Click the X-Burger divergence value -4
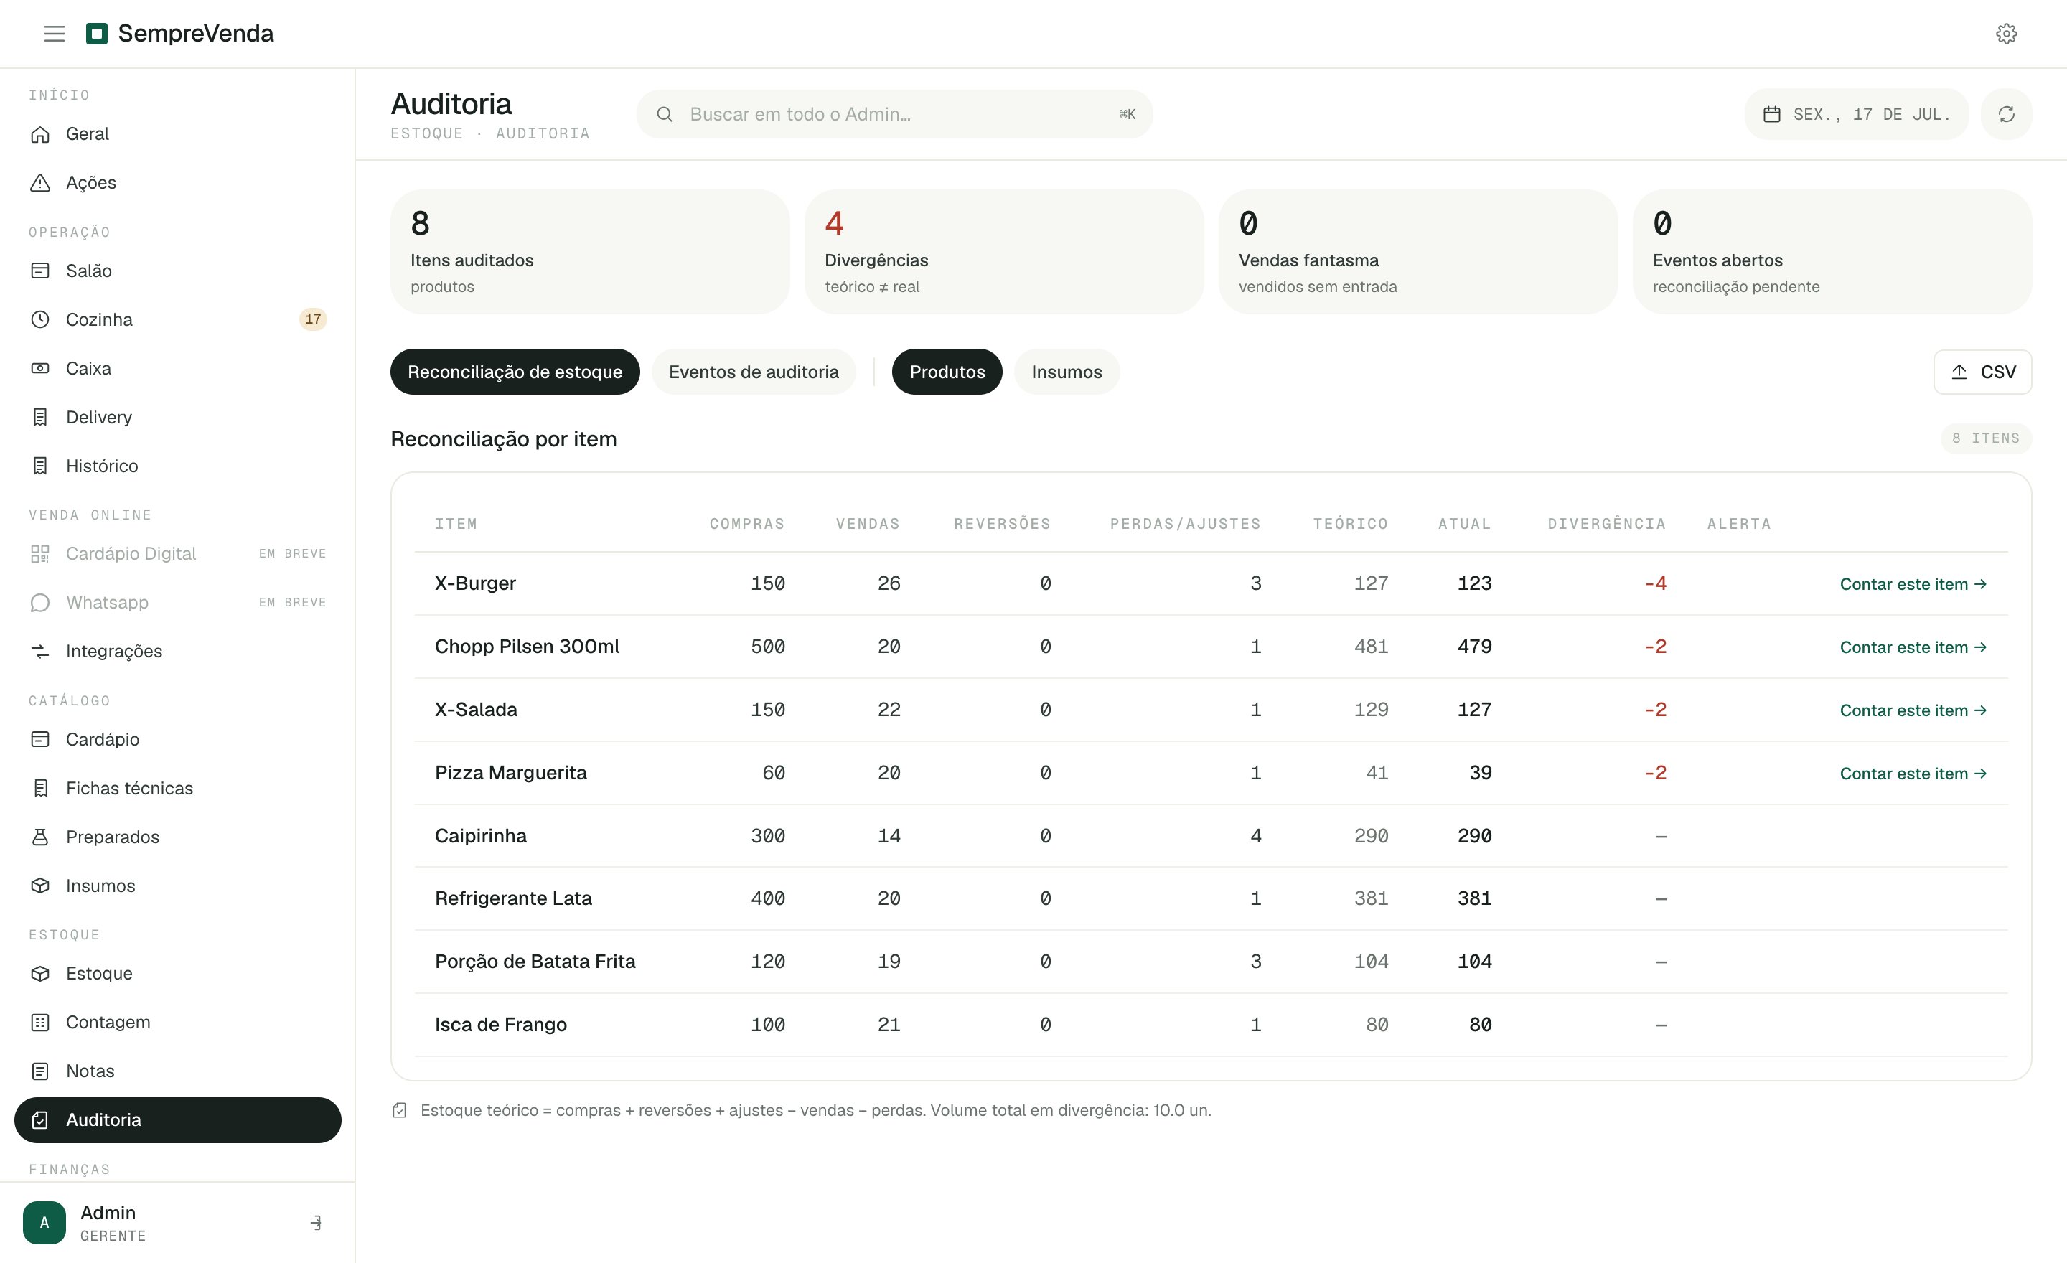The image size is (2067, 1263). tap(1655, 583)
